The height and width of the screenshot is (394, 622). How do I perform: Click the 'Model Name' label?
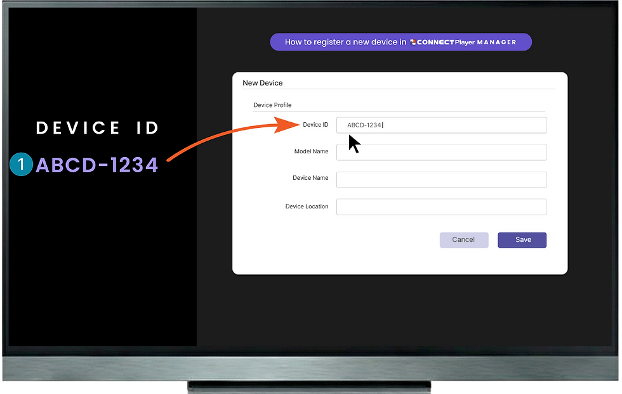click(x=312, y=151)
